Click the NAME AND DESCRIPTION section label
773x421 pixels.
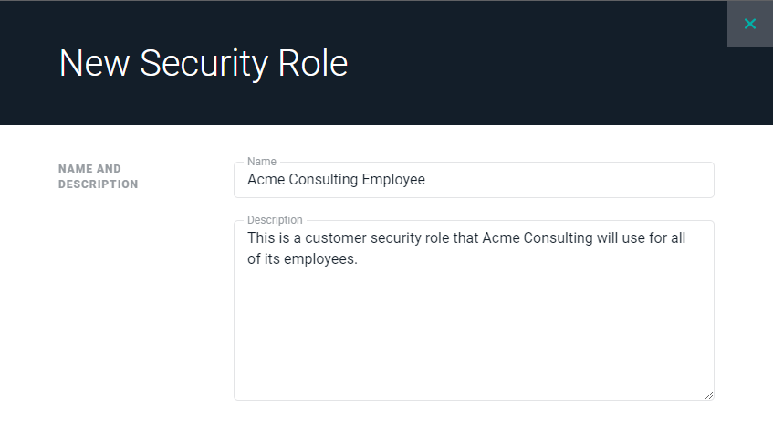(98, 176)
